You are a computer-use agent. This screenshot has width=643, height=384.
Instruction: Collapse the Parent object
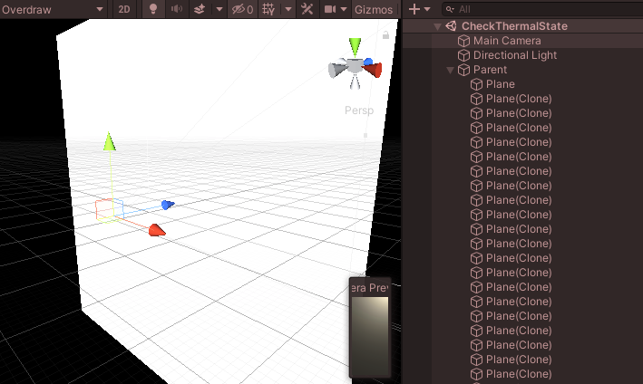click(450, 70)
